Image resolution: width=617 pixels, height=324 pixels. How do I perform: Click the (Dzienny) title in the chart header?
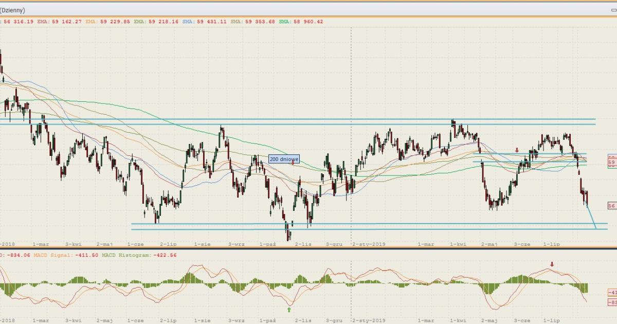[x=12, y=10]
